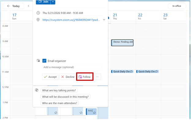This screenshot has width=191, height=120.
Task: Select the Saturday 23 date header
Action: (x=165, y=16)
